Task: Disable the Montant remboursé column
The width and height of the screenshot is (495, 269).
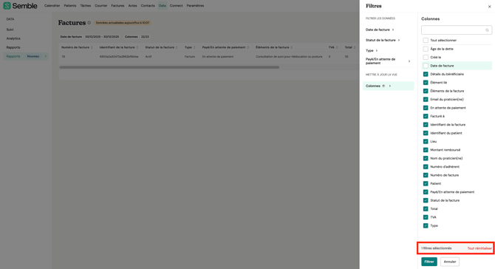Action: point(426,150)
